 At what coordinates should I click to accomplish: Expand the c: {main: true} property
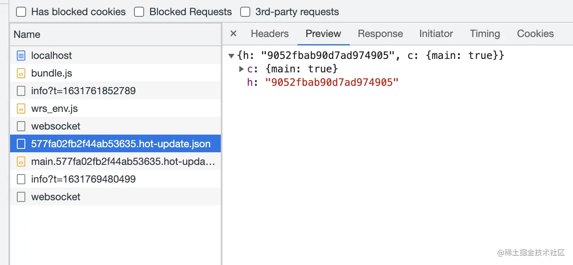point(241,69)
